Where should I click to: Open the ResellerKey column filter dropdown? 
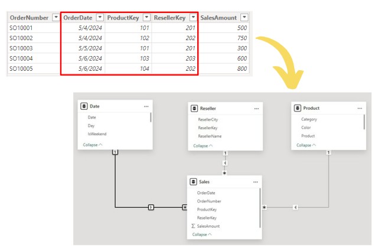click(x=192, y=18)
